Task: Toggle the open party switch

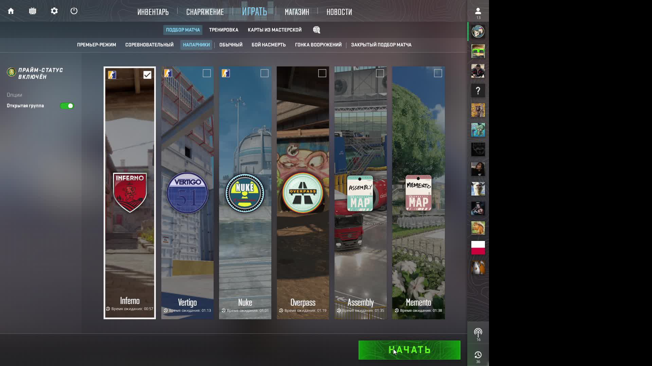Action: 67,106
